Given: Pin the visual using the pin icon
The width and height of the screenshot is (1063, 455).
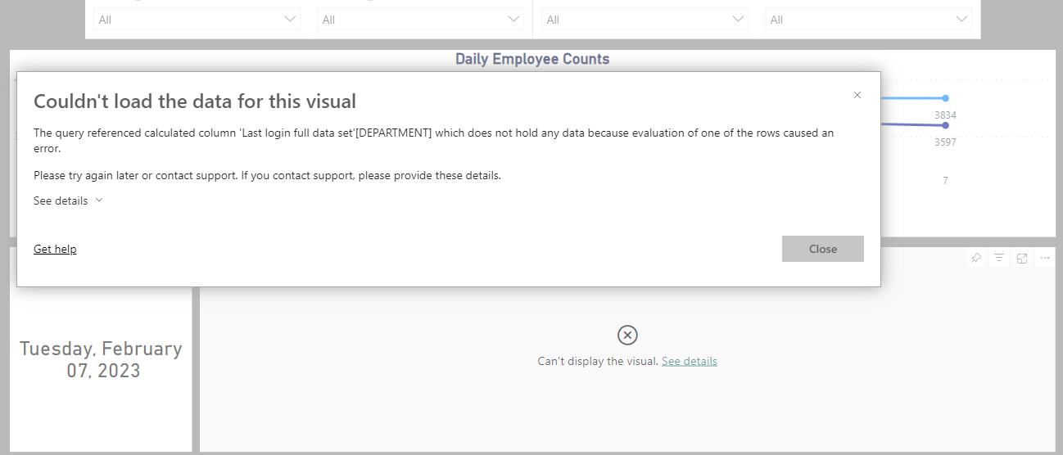Looking at the screenshot, I should coord(975,258).
